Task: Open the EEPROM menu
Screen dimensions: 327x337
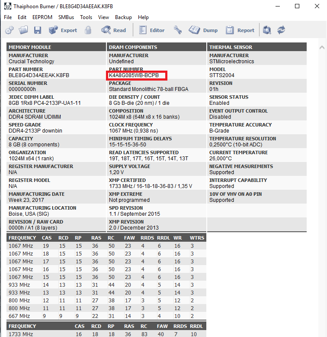Action: point(42,17)
